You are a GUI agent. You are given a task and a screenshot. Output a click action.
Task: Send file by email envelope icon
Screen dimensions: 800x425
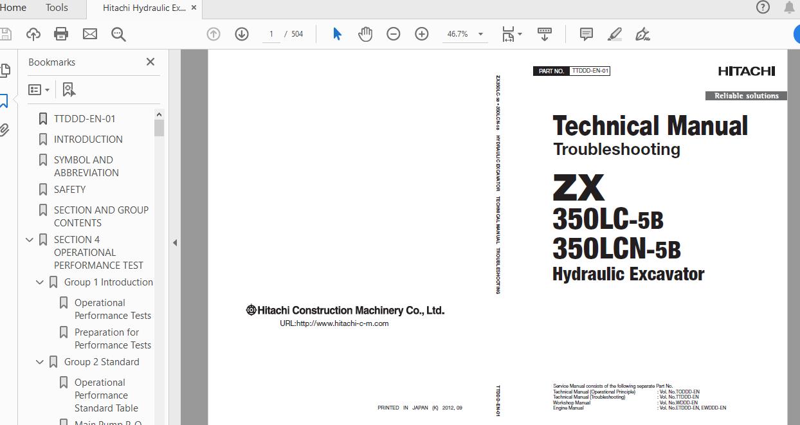click(90, 34)
